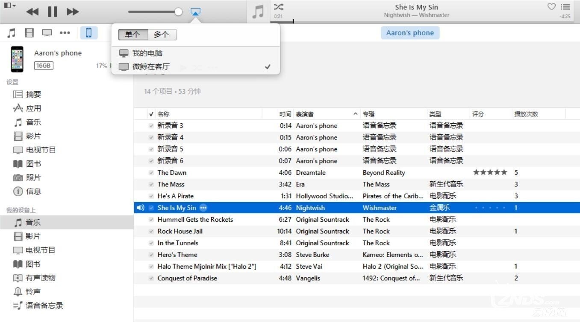The width and height of the screenshot is (580, 322).
Task: Select Halo Theme Mjolnir Mix track name
Action: (207, 267)
